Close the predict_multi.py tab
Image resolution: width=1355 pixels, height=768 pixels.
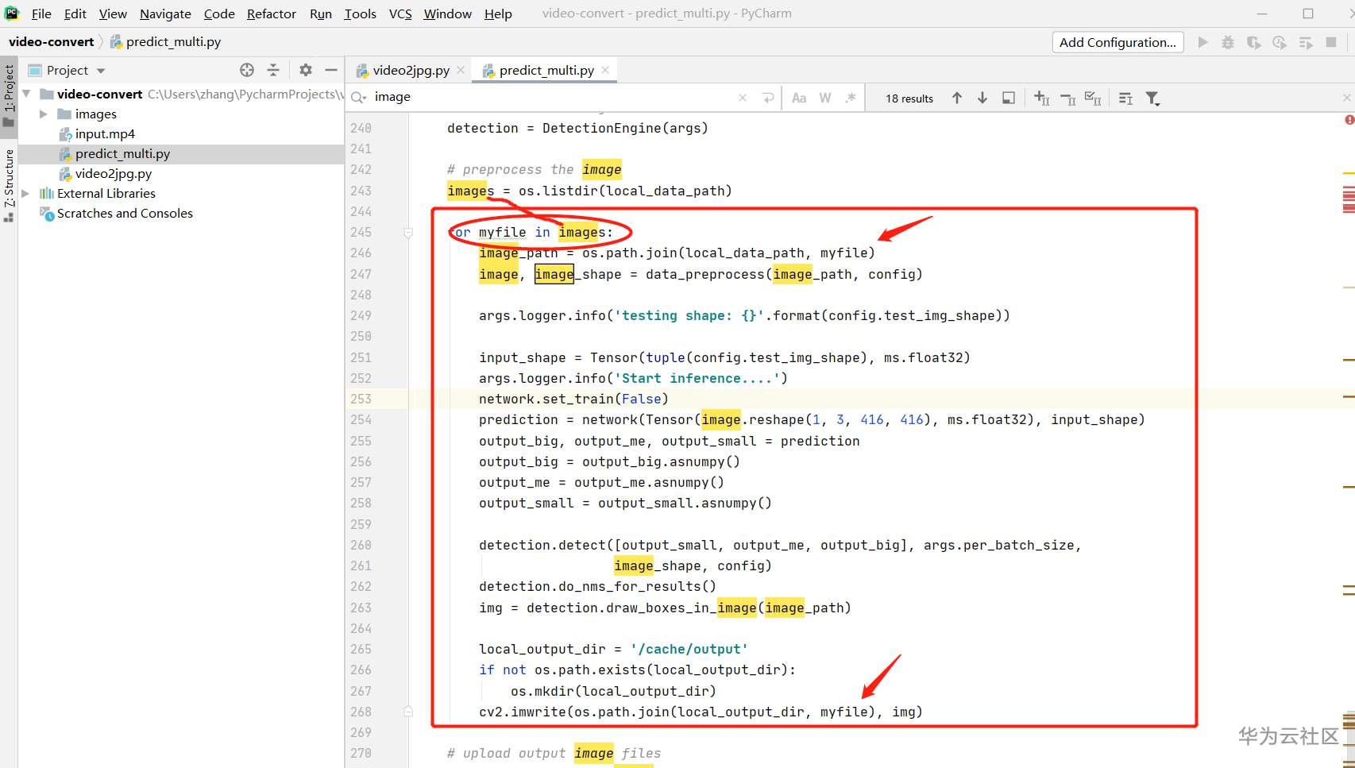[605, 70]
